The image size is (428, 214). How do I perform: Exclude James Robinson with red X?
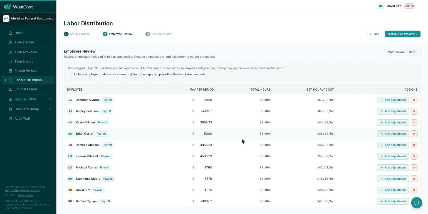pyautogui.click(x=414, y=145)
